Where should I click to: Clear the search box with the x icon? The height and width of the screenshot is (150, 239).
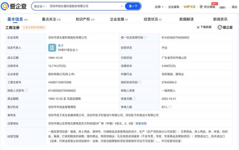tap(122, 6)
